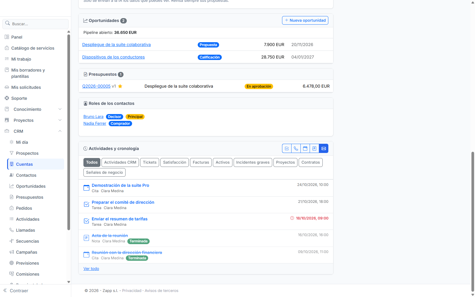Open Prospectos list

click(x=27, y=153)
